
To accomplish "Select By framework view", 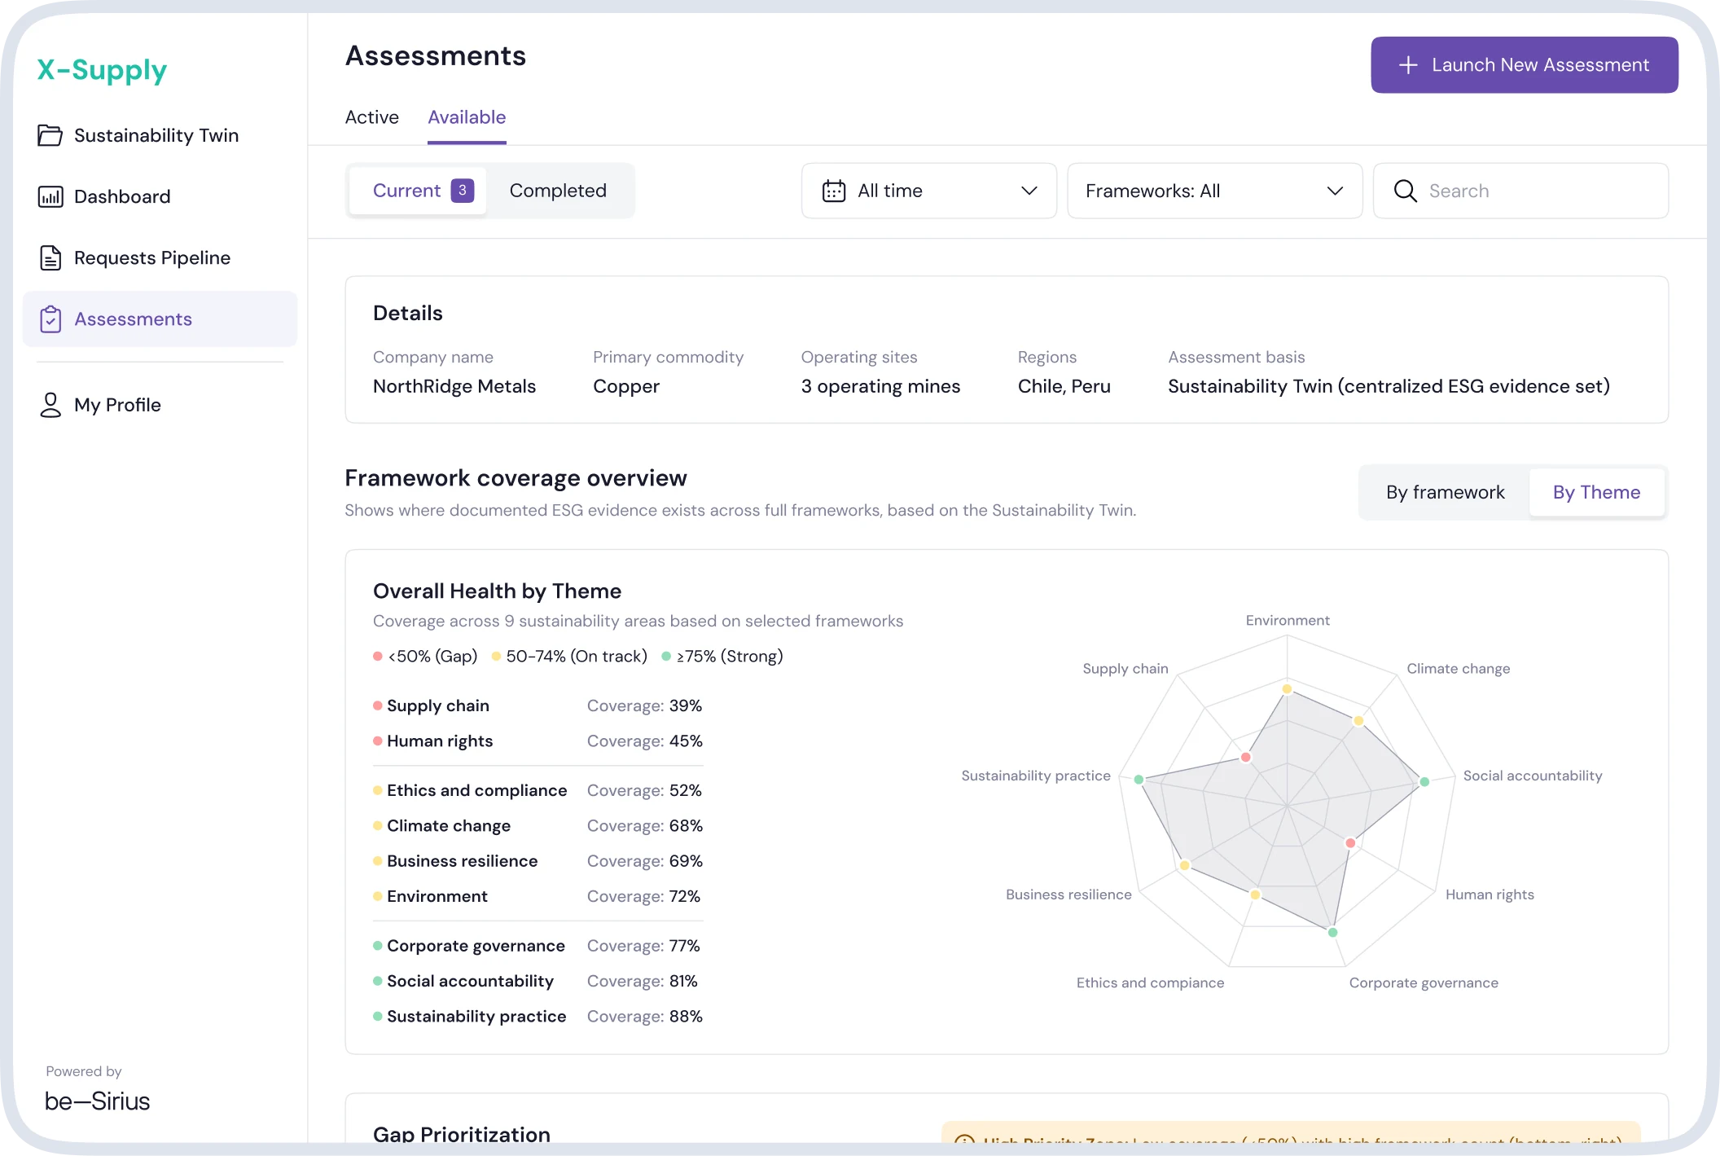I will 1446,492.
